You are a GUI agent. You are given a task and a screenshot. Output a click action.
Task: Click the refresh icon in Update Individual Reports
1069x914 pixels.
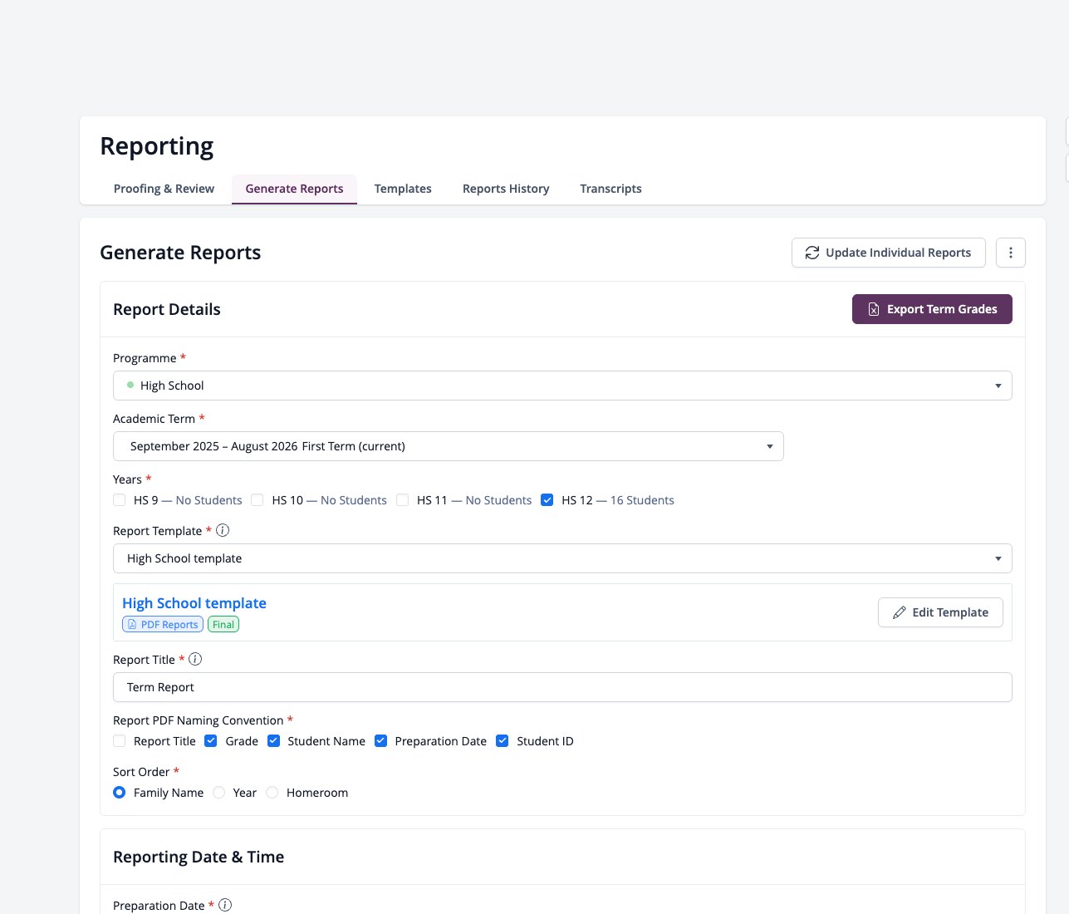(x=812, y=253)
